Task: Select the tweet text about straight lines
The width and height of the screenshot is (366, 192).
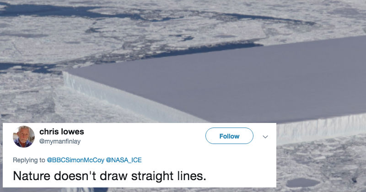Action: 109,176
